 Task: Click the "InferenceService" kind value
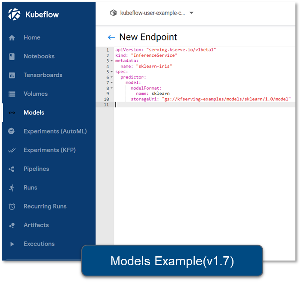point(154,55)
